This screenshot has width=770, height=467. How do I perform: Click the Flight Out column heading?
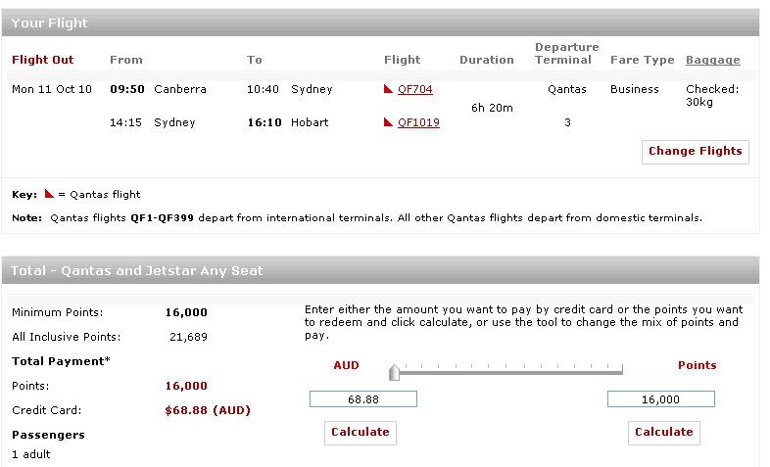coord(43,60)
